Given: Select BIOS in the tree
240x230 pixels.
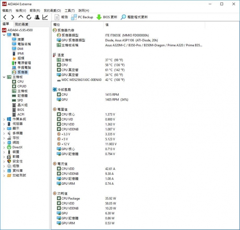Looking at the screenshot, I should (18, 110).
